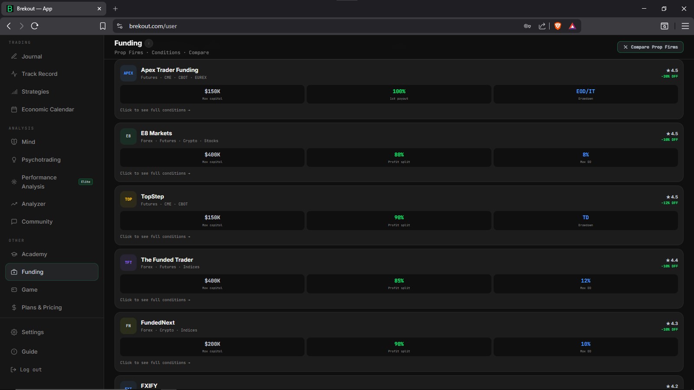The width and height of the screenshot is (694, 390).
Task: Open the TopStep firm name
Action: tap(152, 196)
